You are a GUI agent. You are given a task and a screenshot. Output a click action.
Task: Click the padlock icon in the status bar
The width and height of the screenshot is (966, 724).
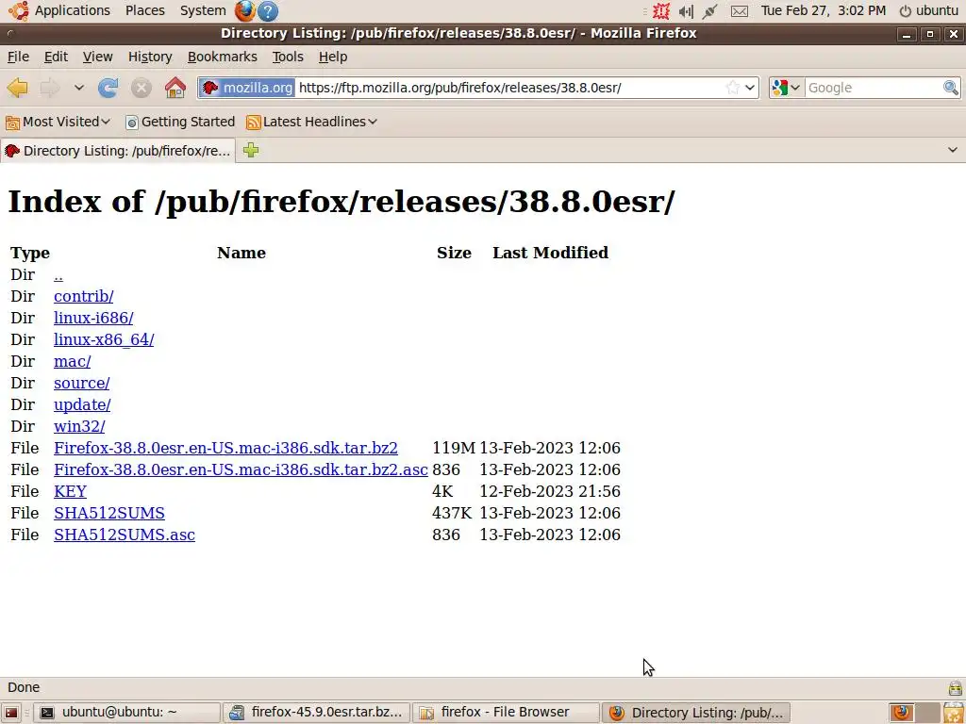point(955,687)
